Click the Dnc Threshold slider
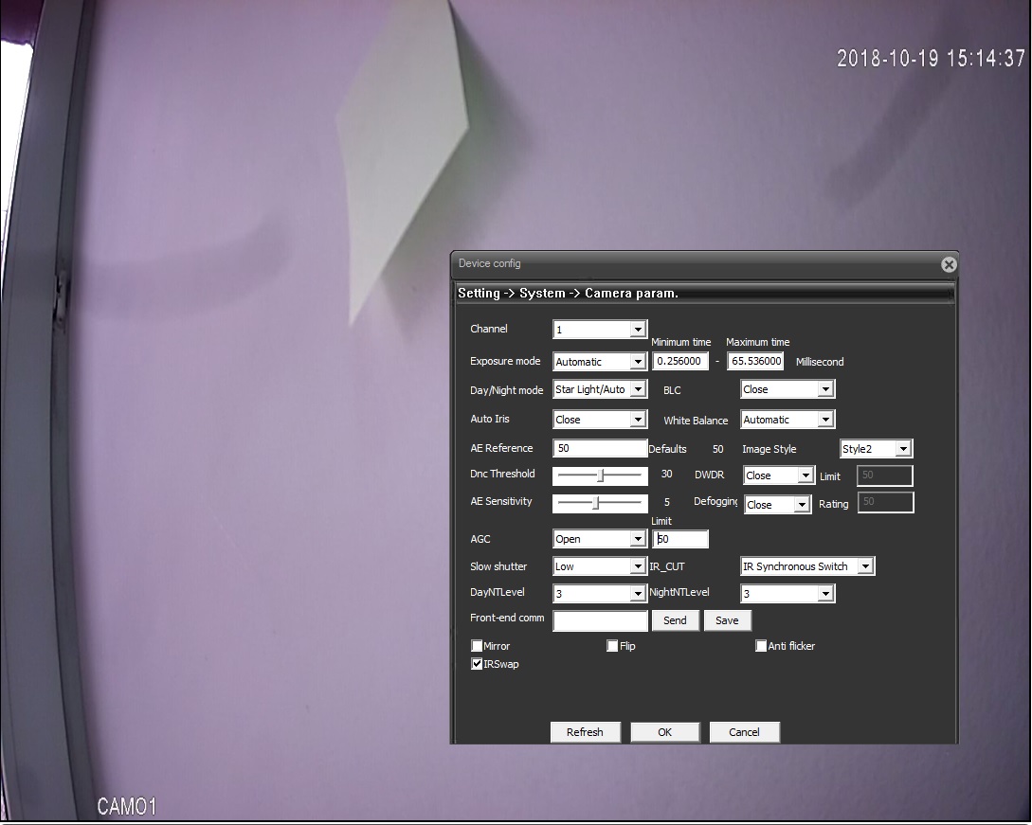This screenshot has height=825, width=1032. (600, 475)
